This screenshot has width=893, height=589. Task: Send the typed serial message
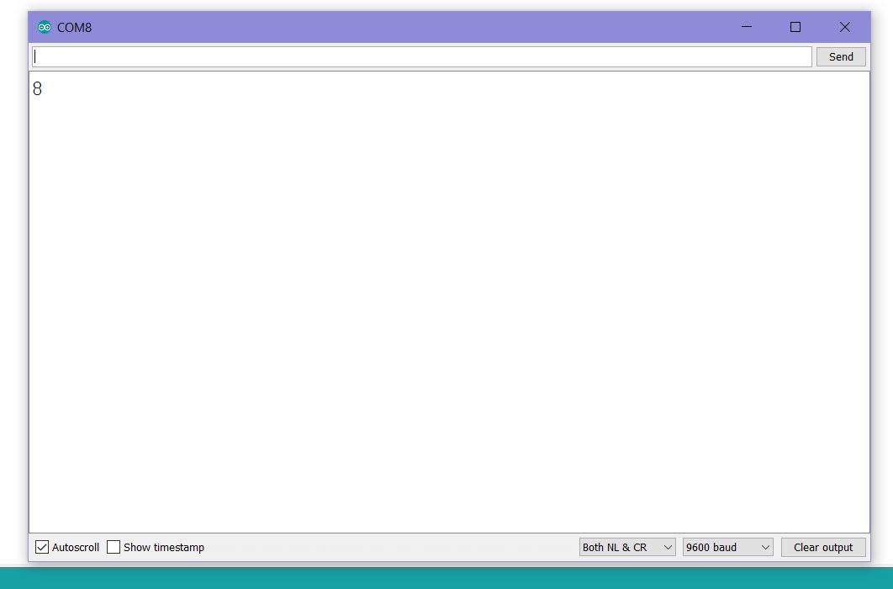pos(840,56)
